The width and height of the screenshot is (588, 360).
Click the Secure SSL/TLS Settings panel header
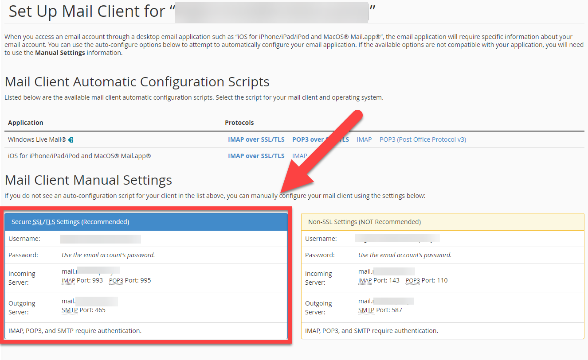[146, 222]
